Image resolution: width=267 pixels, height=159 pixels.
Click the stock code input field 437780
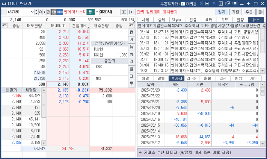(x=19, y=12)
